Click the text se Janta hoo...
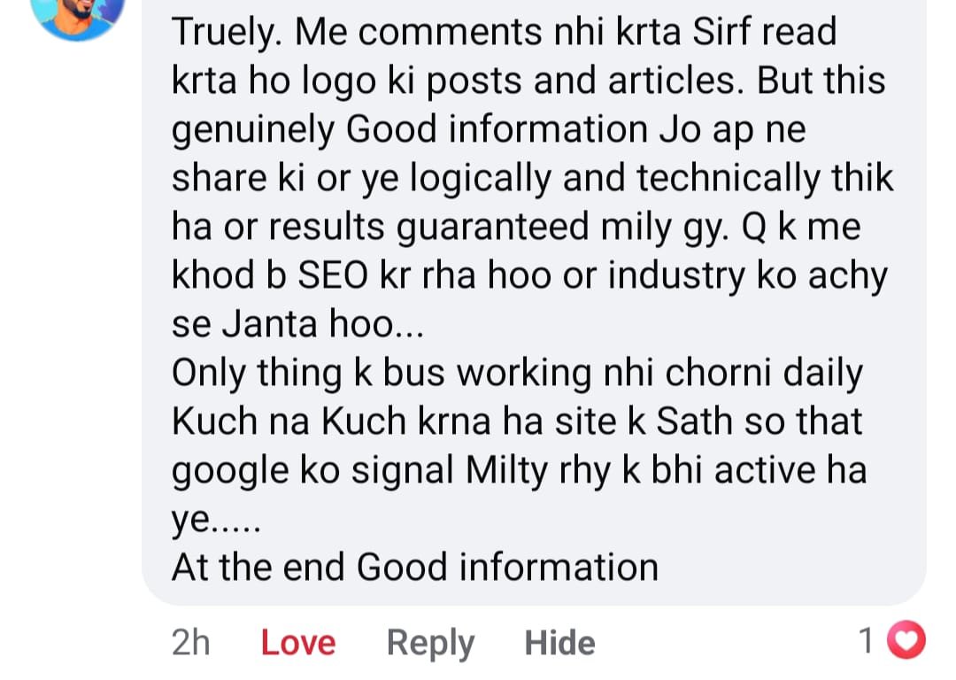 pyautogui.click(x=297, y=324)
